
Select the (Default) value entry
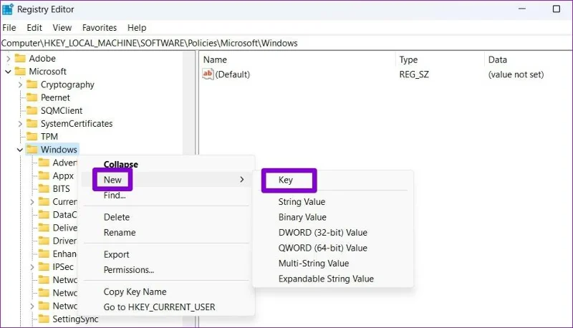pos(232,74)
